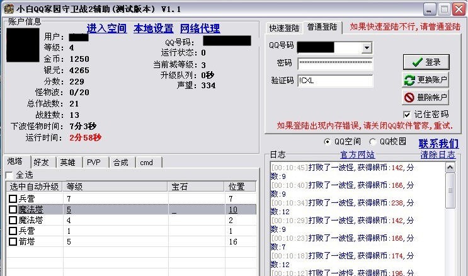Open the 网络代理 link

200,29
